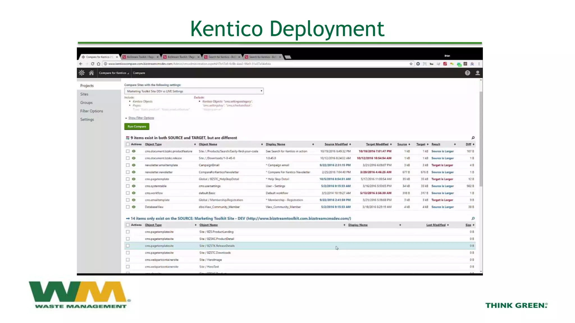The width and height of the screenshot is (575, 323).
Task: Check the cms.document.bzskc.productfeature row checkbox
Action: 128,151
